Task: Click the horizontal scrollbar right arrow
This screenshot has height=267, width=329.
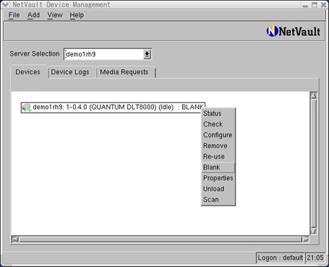Action: pos(306,239)
